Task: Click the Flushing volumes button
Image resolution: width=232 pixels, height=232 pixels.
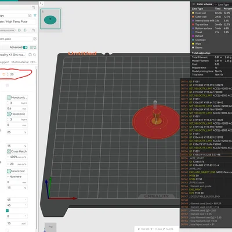Action: pos(7,30)
